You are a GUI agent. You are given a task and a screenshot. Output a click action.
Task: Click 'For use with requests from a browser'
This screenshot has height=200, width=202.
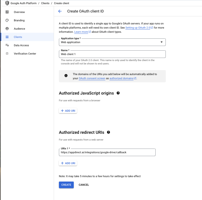click(79, 100)
